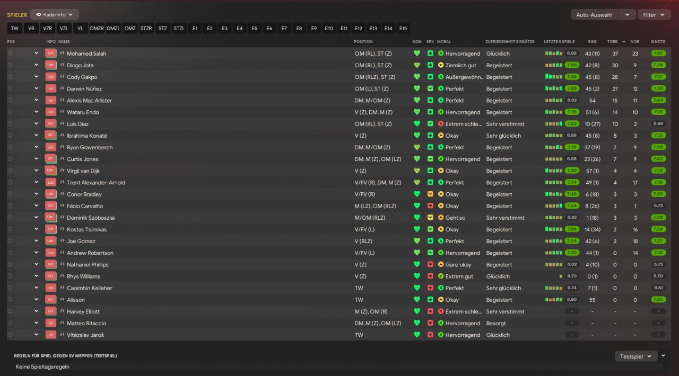The height and width of the screenshot is (376, 679).
Task: Click the 6.96 average rating badge for Luis Díaz
Action: point(658,124)
